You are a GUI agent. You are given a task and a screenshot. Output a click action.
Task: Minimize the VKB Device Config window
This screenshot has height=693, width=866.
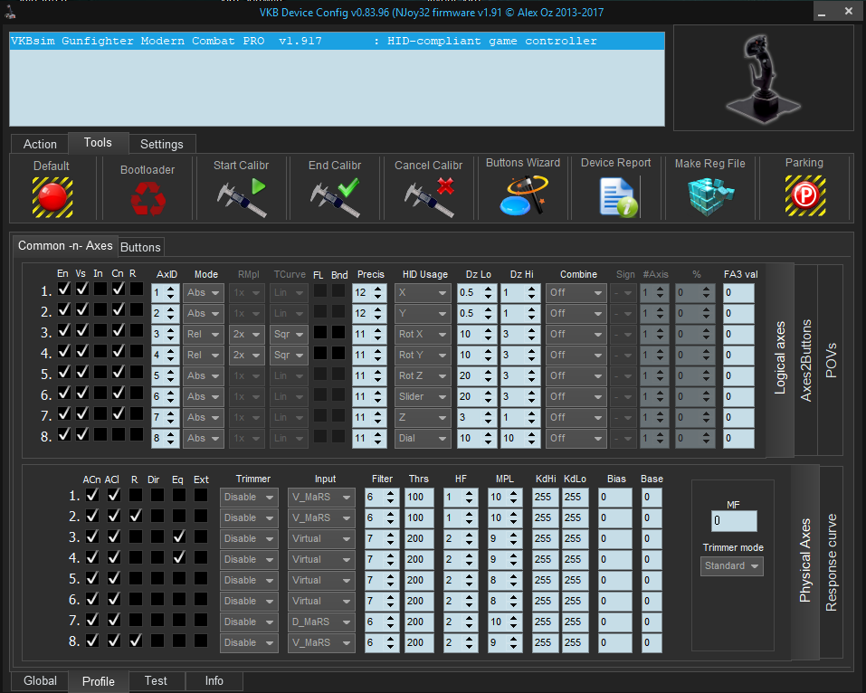822,12
